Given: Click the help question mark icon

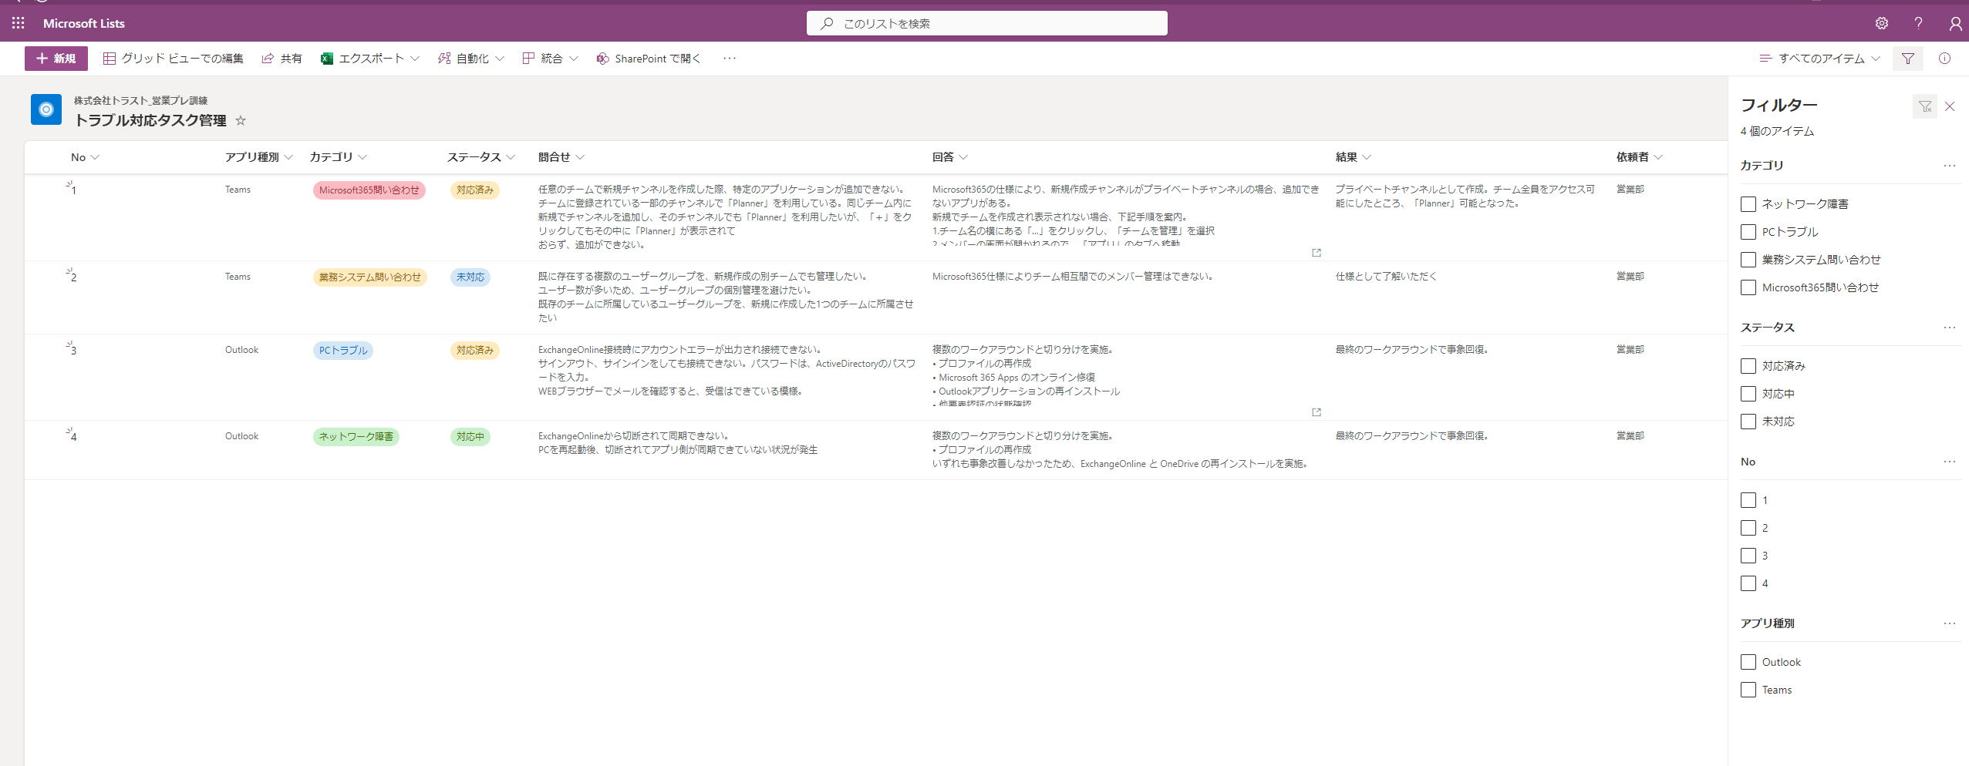Looking at the screenshot, I should (1918, 23).
